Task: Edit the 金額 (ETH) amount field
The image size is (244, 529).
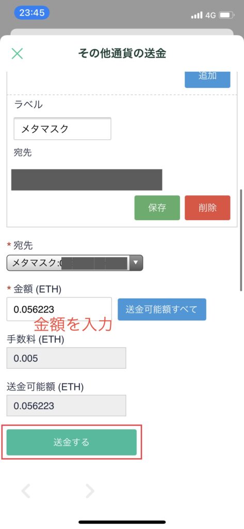Action: (59, 309)
